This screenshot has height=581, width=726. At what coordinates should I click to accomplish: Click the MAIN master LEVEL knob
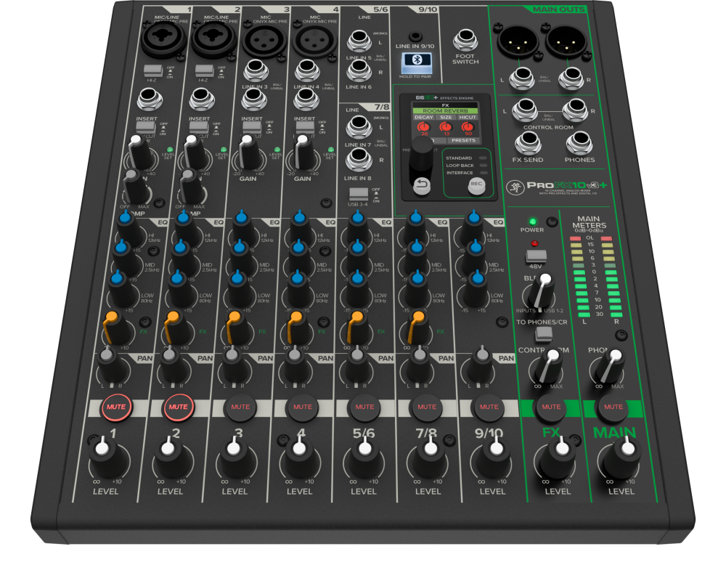622,456
